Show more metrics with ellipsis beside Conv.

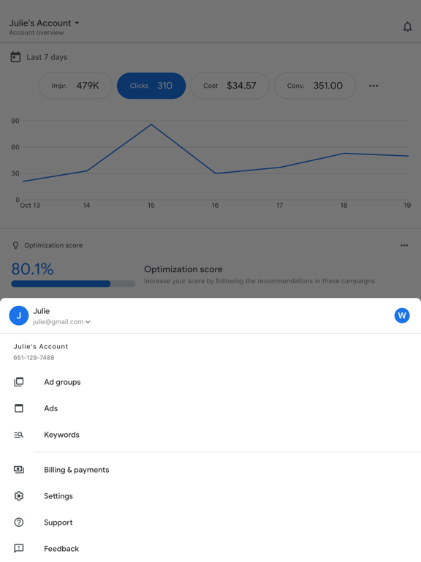pyautogui.click(x=373, y=86)
